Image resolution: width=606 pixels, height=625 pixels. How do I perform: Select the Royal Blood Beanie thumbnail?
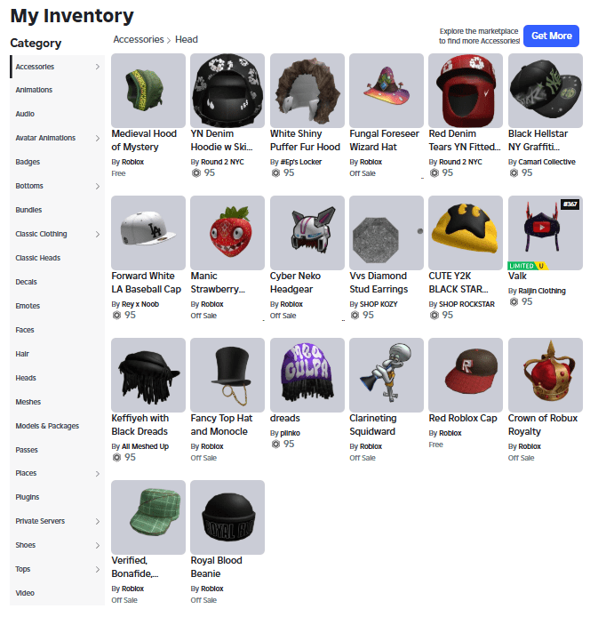point(227,517)
